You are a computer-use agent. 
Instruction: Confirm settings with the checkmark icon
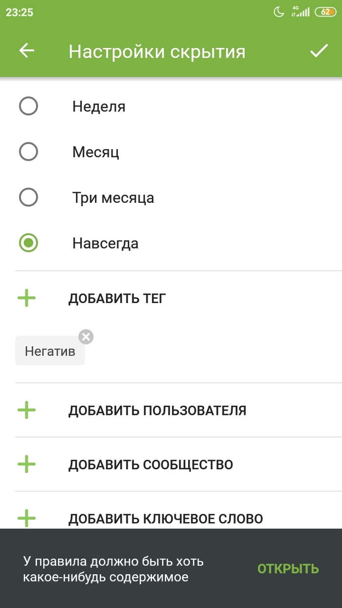pos(320,49)
